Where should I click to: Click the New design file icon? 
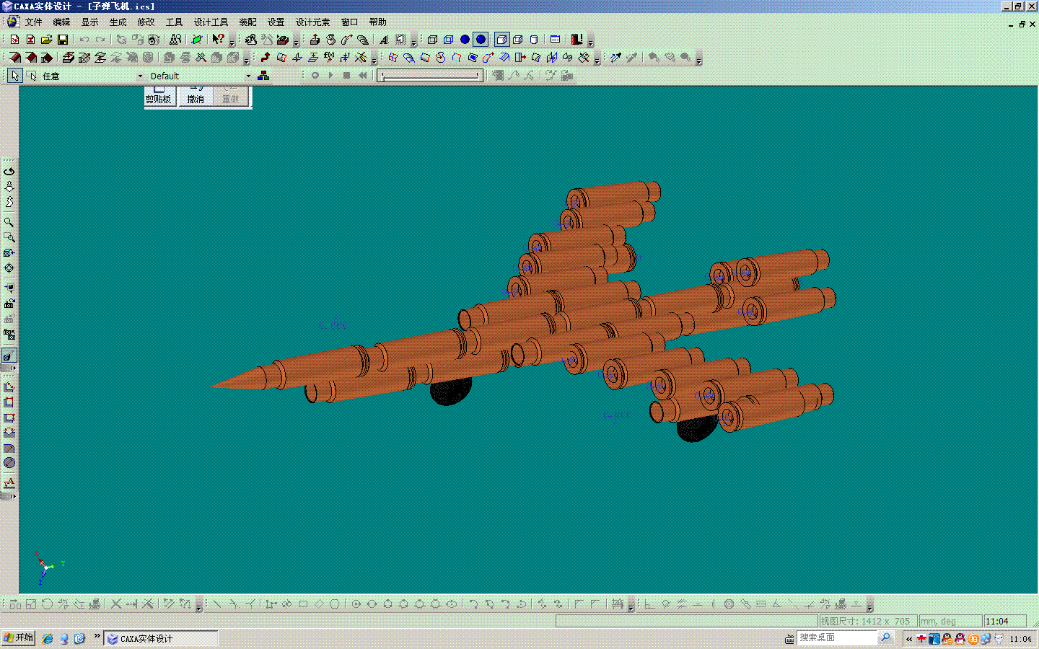click(14, 40)
